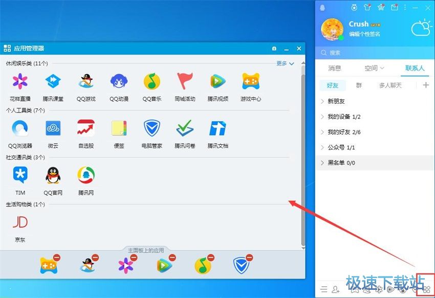Select the 群 sub-tab

pos(359,85)
